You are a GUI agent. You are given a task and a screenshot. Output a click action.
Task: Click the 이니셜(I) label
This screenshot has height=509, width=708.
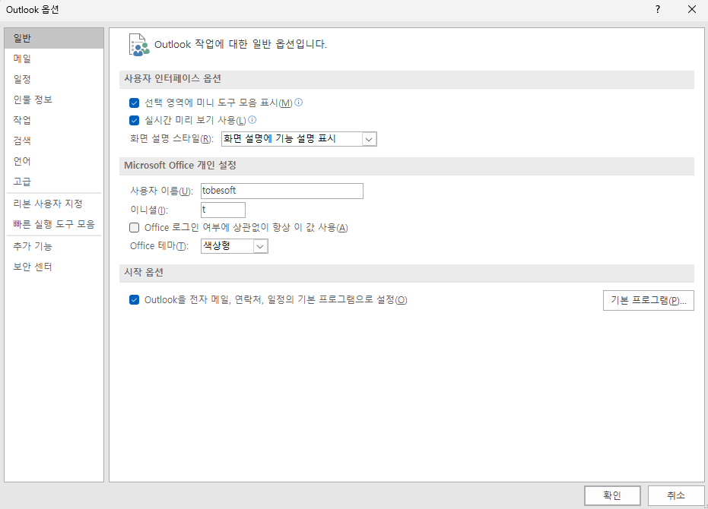(149, 210)
